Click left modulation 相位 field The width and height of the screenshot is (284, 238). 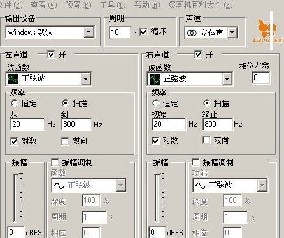[91, 233]
